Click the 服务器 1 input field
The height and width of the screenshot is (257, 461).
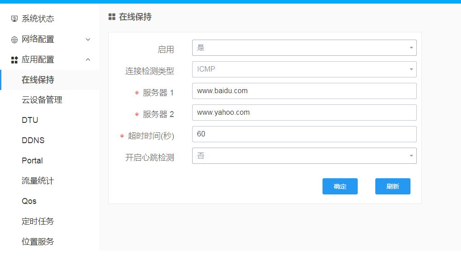pyautogui.click(x=304, y=91)
